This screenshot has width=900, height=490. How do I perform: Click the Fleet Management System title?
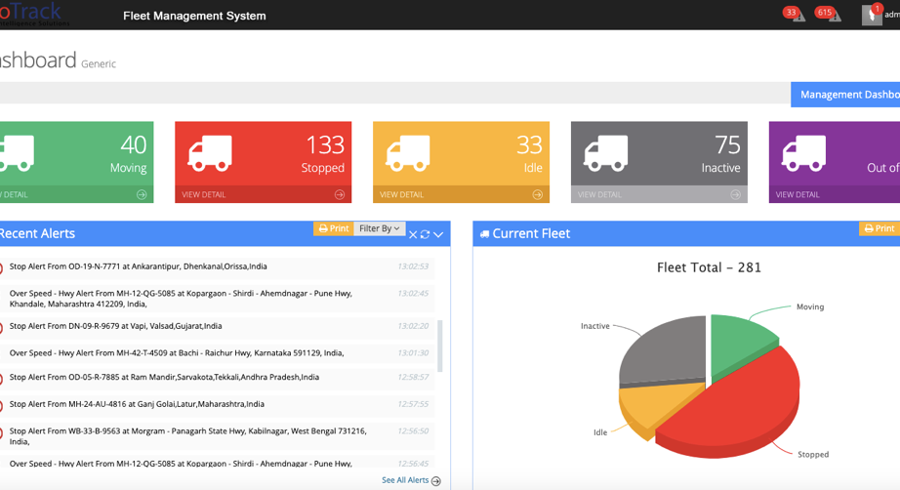pyautogui.click(x=194, y=16)
